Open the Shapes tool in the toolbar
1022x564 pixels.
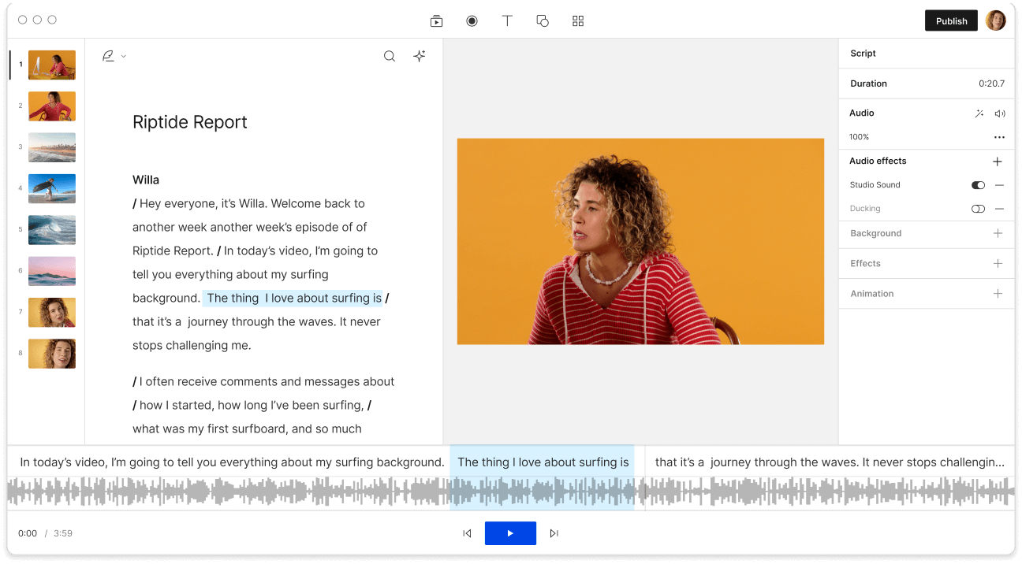543,20
